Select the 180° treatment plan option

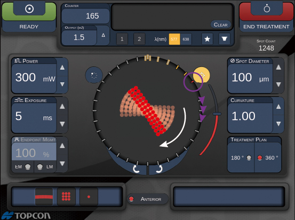(x=241, y=158)
